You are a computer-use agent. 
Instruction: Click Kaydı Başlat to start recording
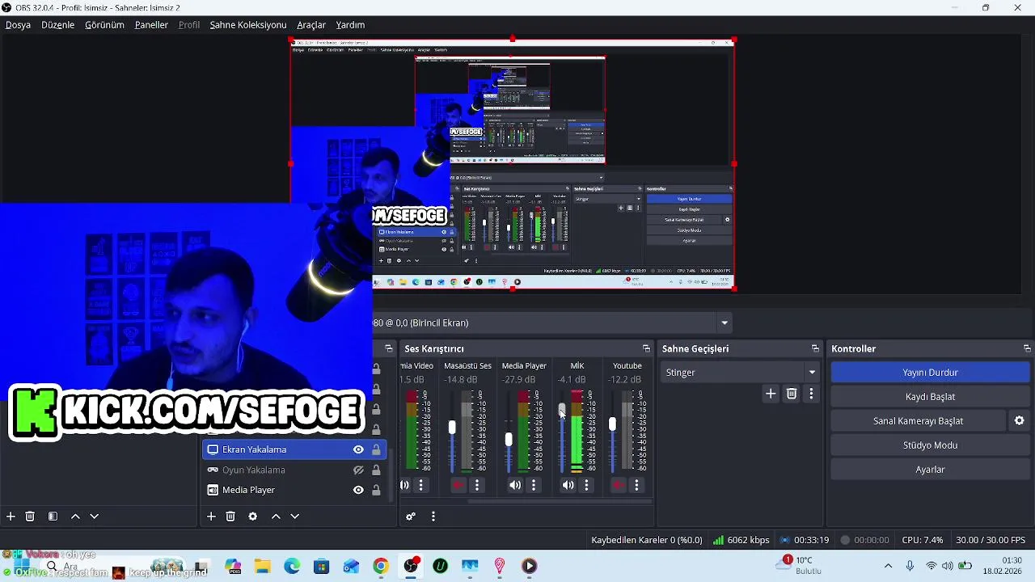point(930,397)
